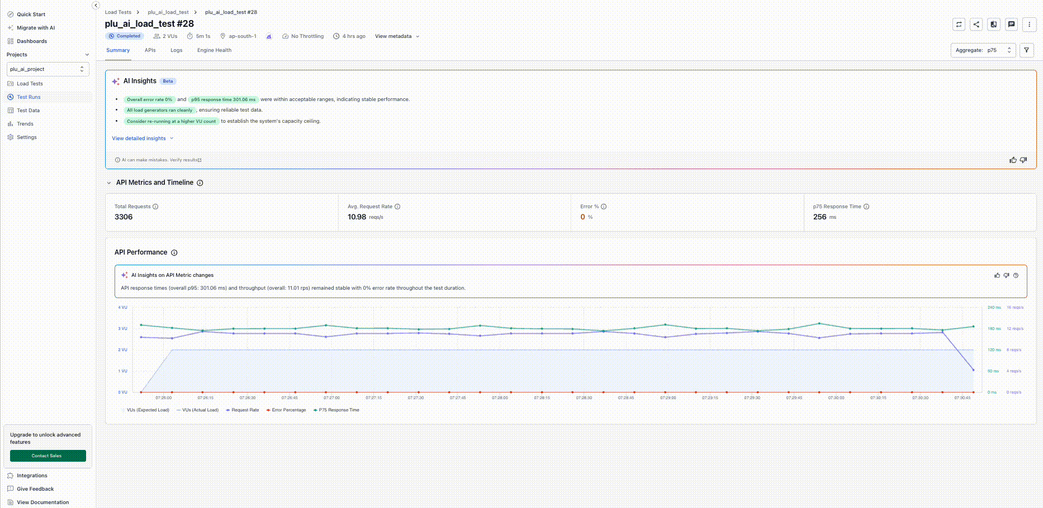This screenshot has height=508, width=1043.
Task: Expand View metadata dropdown
Action: pyautogui.click(x=397, y=36)
